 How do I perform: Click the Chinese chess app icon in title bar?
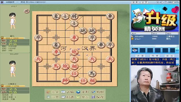2,2
